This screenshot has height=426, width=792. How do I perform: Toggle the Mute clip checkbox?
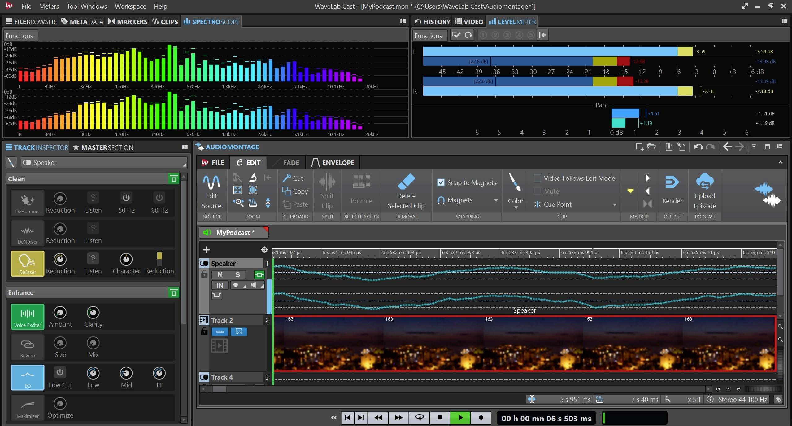[537, 191]
